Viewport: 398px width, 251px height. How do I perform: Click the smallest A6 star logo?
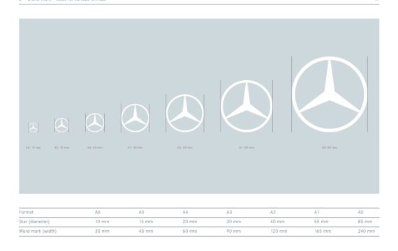[34, 128]
